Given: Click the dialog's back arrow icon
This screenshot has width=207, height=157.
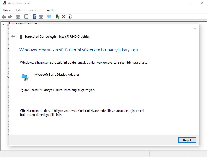Looking at the screenshot, I should coord(13,36).
